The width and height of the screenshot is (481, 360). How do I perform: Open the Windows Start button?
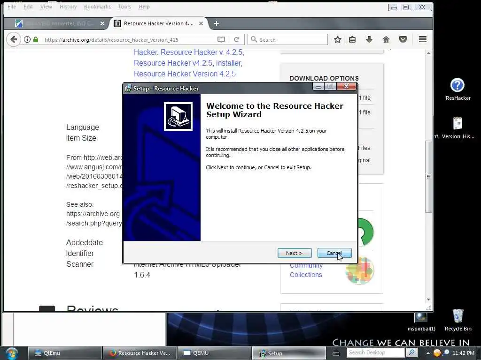click(x=12, y=353)
